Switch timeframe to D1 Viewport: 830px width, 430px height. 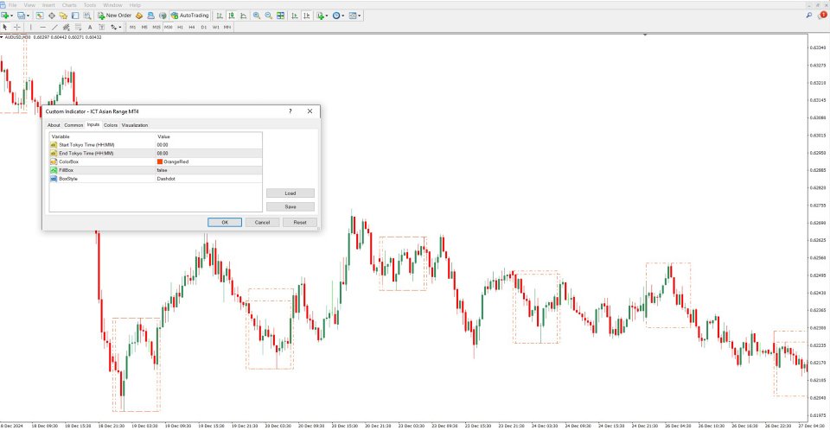[x=204, y=27]
